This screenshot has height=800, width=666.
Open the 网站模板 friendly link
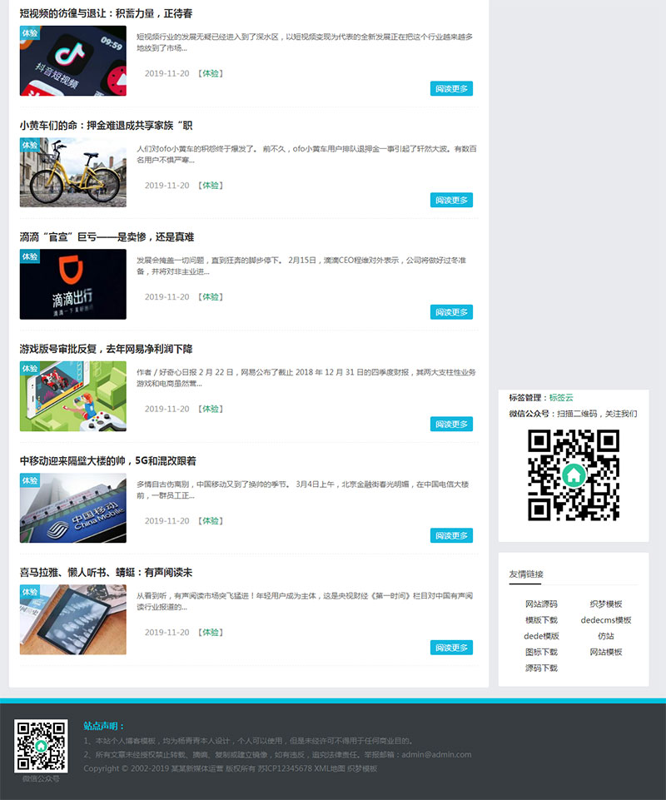click(x=606, y=652)
